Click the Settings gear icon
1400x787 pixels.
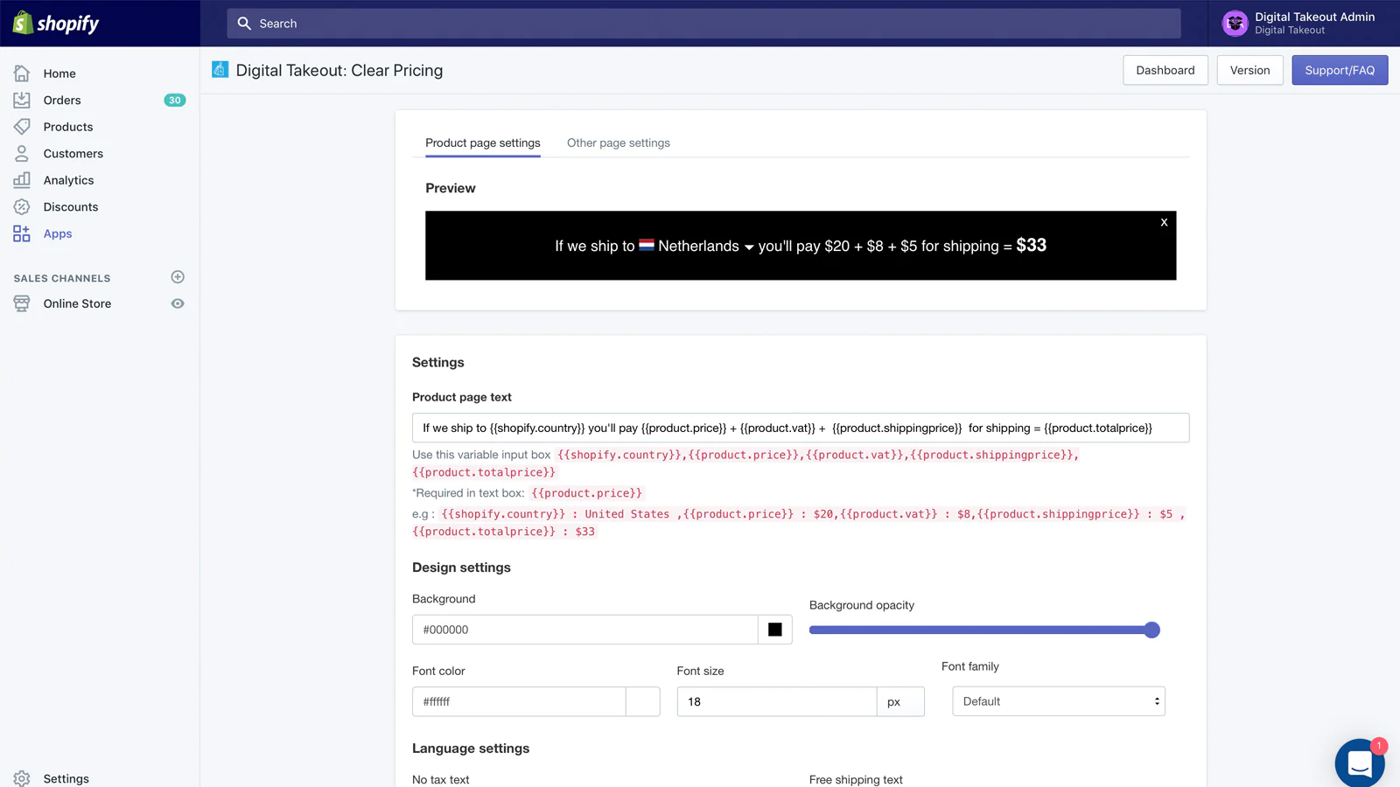click(22, 778)
